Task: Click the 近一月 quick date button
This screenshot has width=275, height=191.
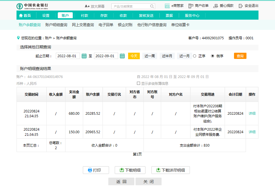Action: (184, 56)
